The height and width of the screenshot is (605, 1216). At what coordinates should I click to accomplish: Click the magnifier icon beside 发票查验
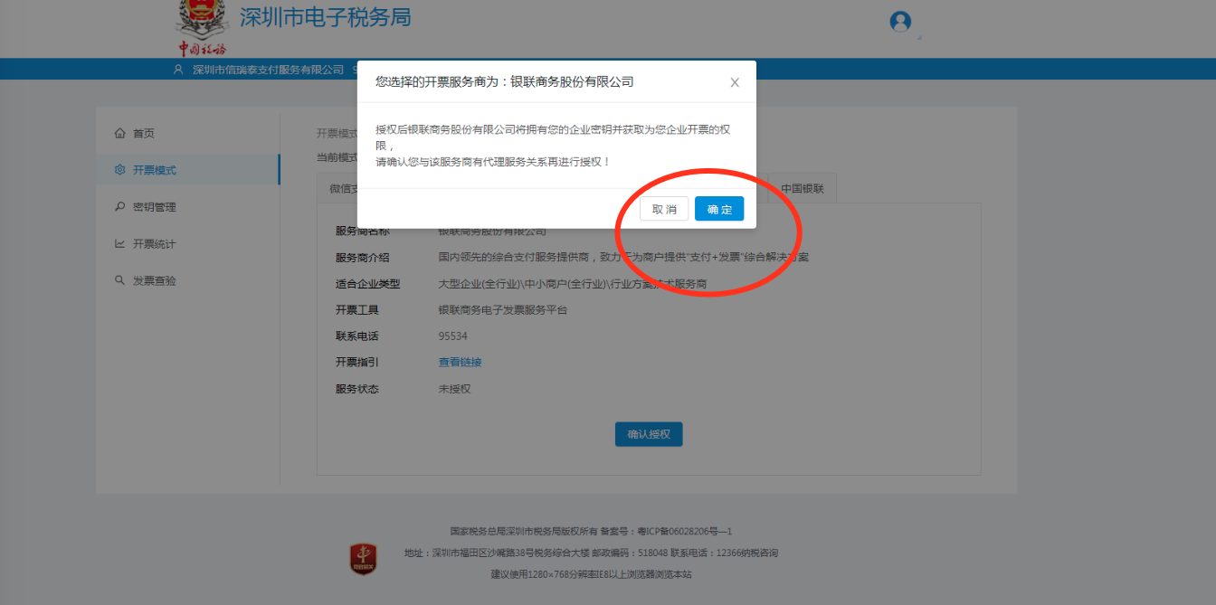click(120, 281)
